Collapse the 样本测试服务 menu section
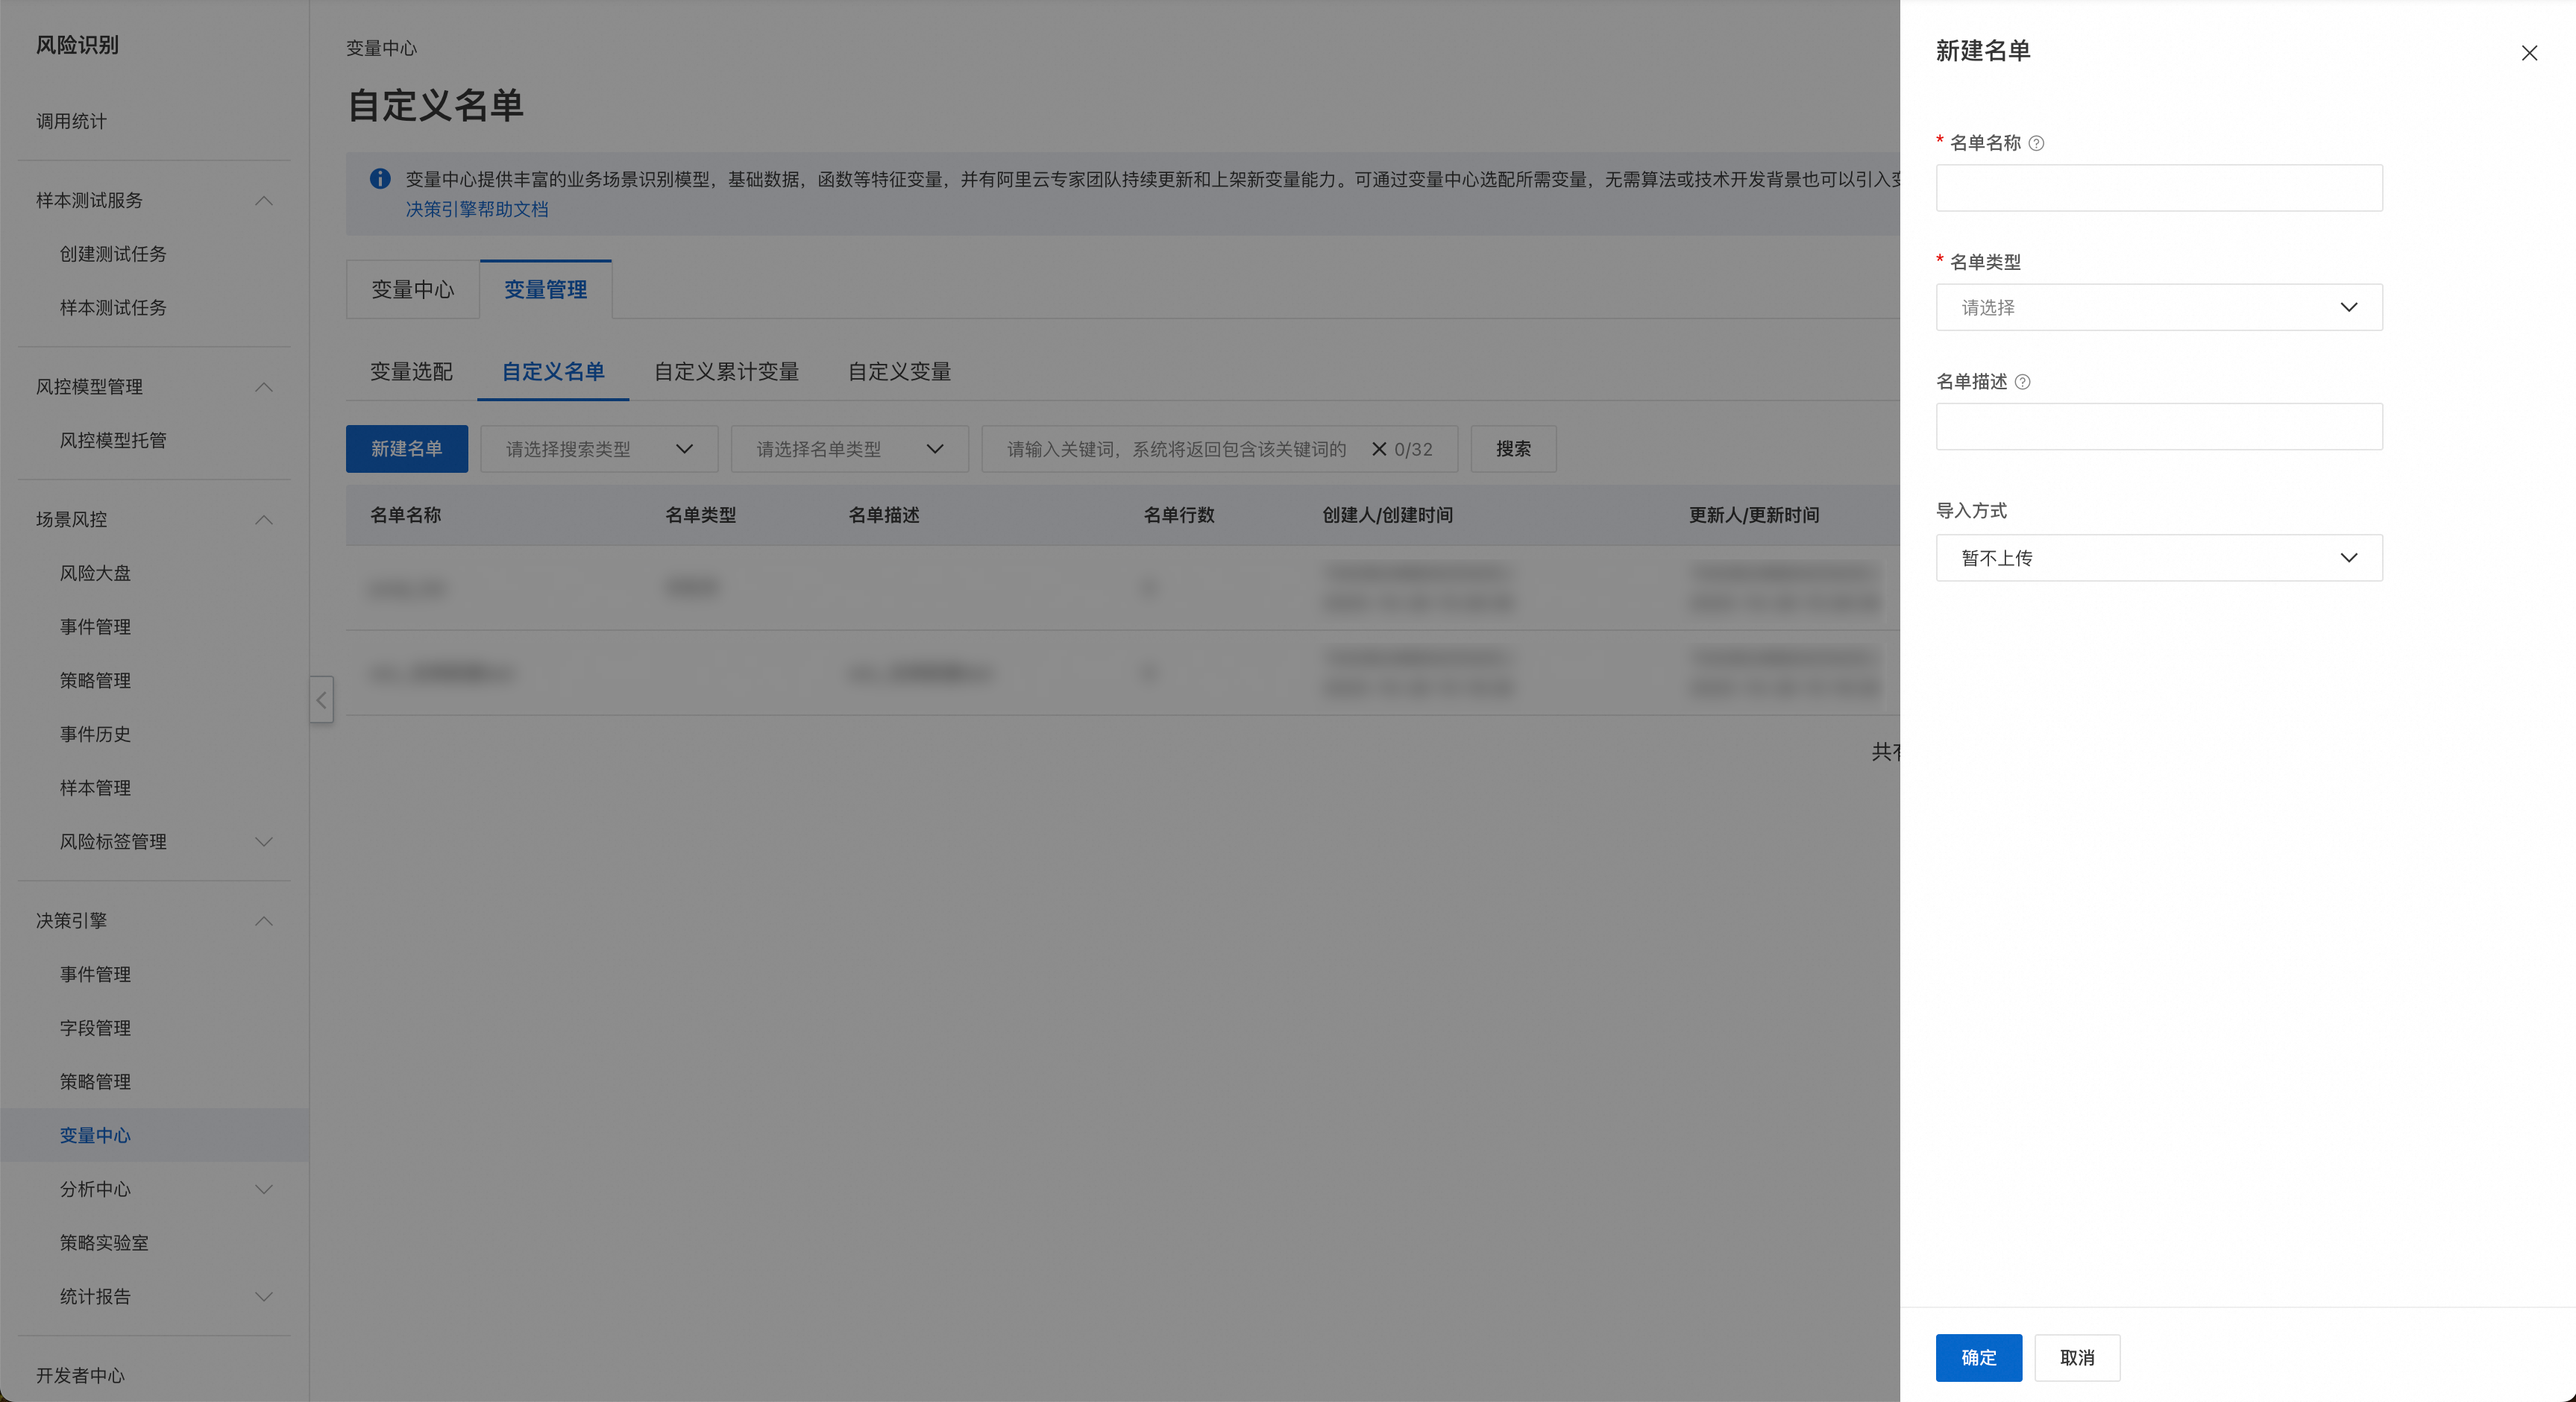 click(x=263, y=201)
